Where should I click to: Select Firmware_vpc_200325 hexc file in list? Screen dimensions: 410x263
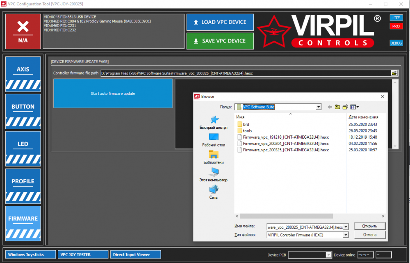pos(283,150)
